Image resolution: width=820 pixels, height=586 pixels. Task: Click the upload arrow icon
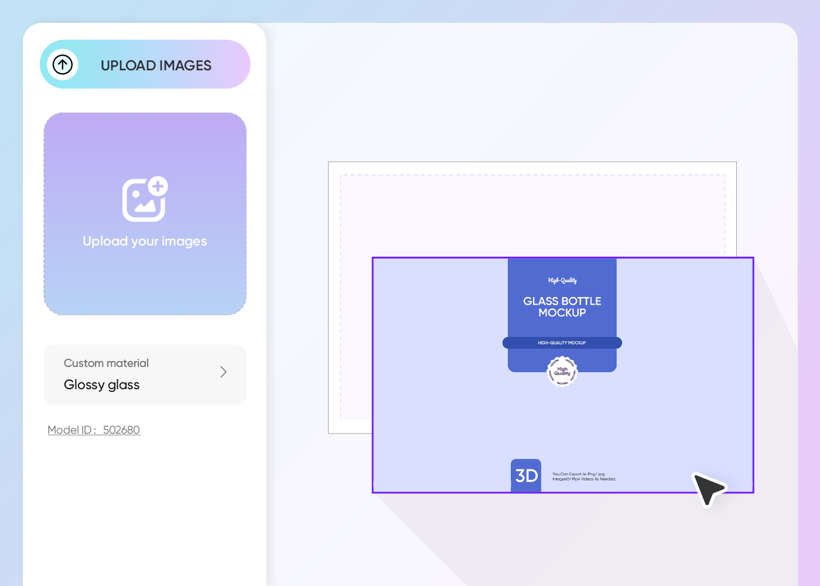pos(63,64)
